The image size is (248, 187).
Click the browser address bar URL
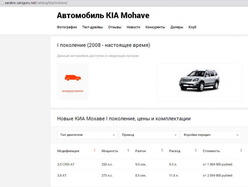(x=36, y=3)
